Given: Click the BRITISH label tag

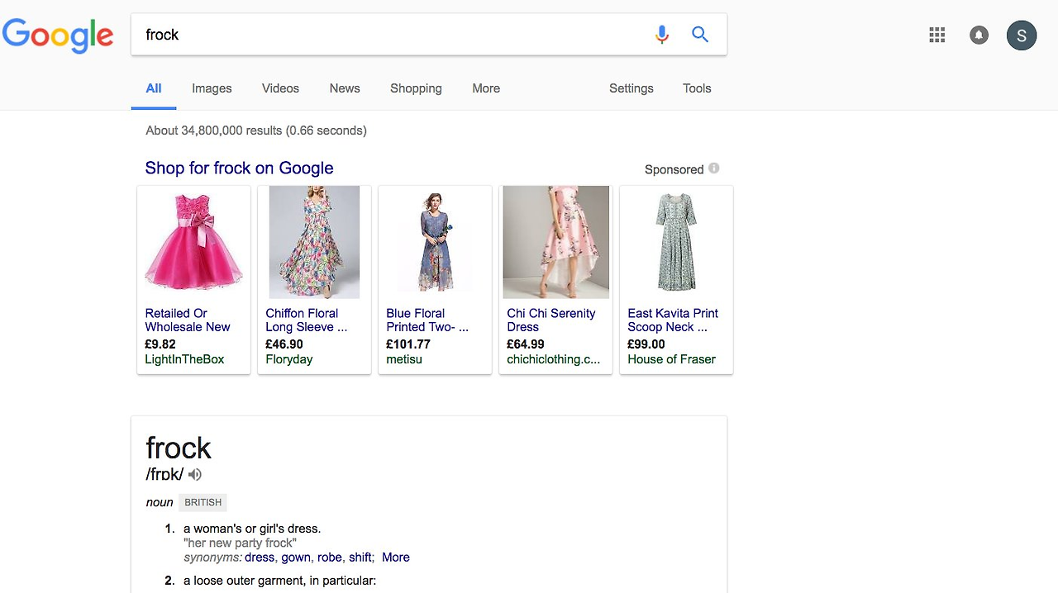Looking at the screenshot, I should tap(203, 502).
